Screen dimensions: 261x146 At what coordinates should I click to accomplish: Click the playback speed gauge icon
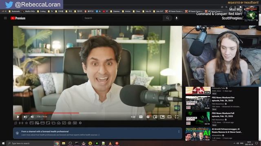coord(59,123)
